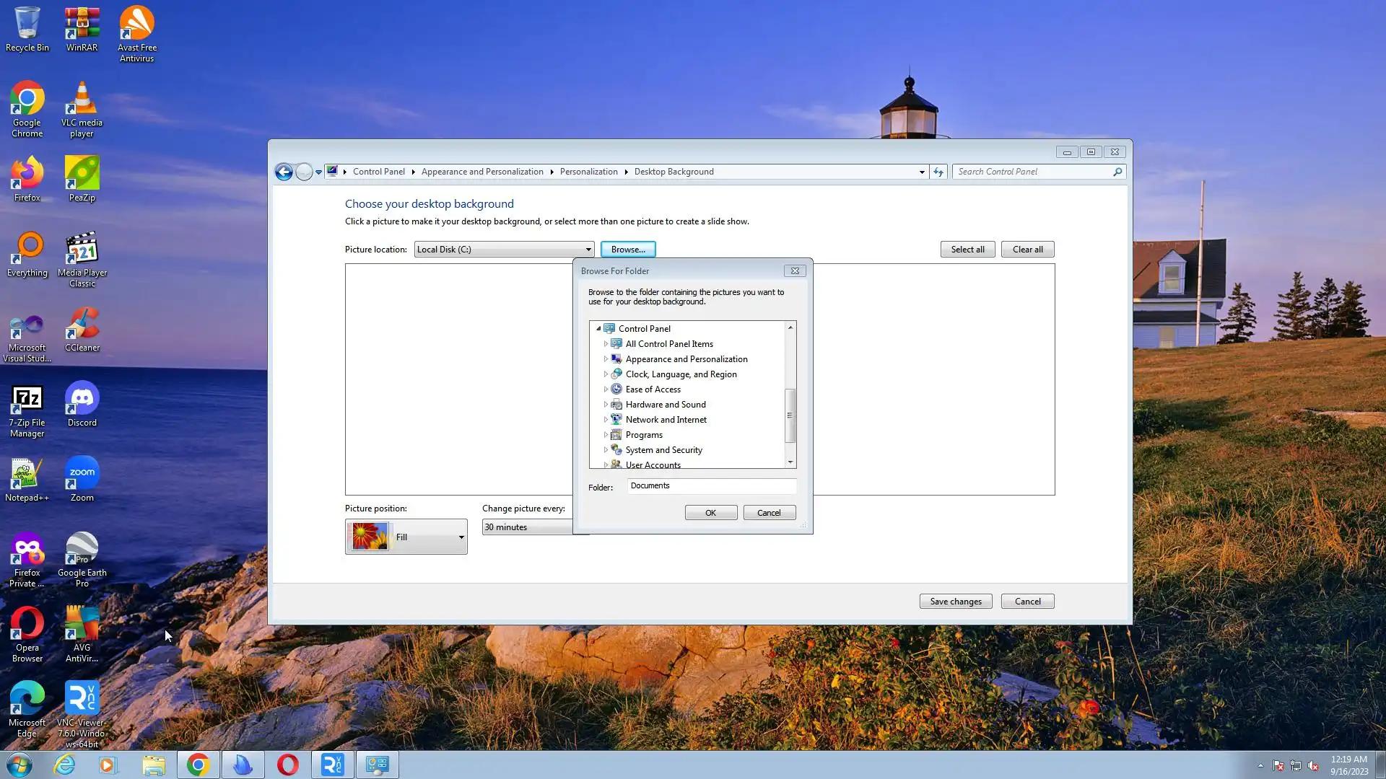Image resolution: width=1386 pixels, height=779 pixels.
Task: Collapse the Control Panel tree node
Action: [598, 328]
